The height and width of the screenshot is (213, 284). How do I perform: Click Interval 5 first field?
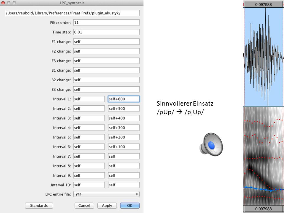tap(89, 137)
